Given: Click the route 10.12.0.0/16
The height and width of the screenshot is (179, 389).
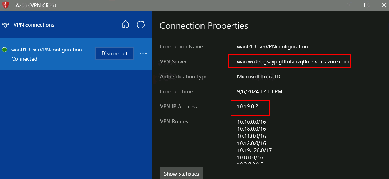Looking at the screenshot, I should (x=252, y=143).
